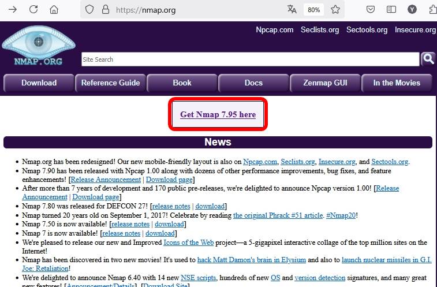Go to the browser home page
The height and width of the screenshot is (287, 437).
[54, 10]
